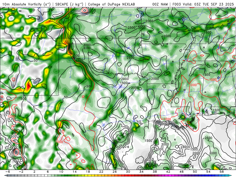Click the 46 label on the color scale
236x177 pixels.
pyautogui.click(x=182, y=172)
